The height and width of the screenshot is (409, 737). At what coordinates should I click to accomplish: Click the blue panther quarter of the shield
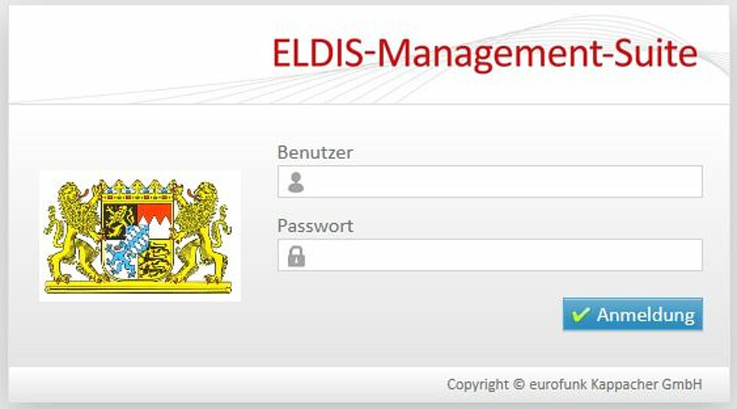tap(121, 259)
